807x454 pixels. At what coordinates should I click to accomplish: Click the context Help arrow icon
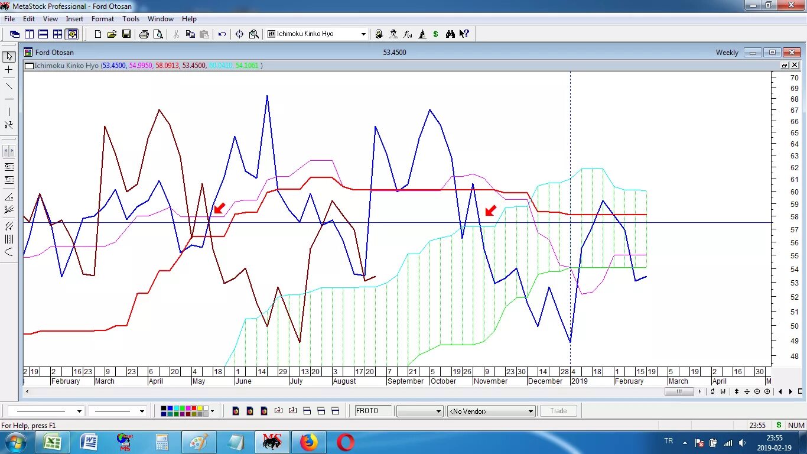pos(464,34)
